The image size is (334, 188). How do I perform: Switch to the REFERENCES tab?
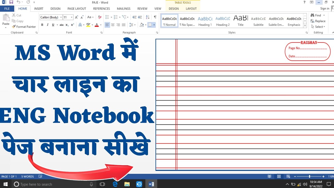[x=102, y=9]
